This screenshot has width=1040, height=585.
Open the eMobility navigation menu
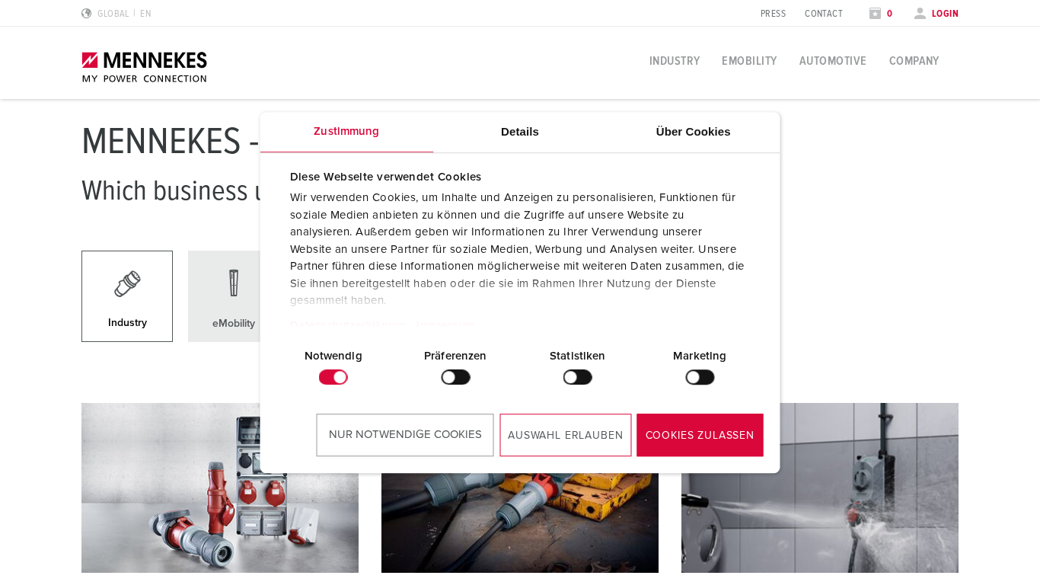pos(749,61)
